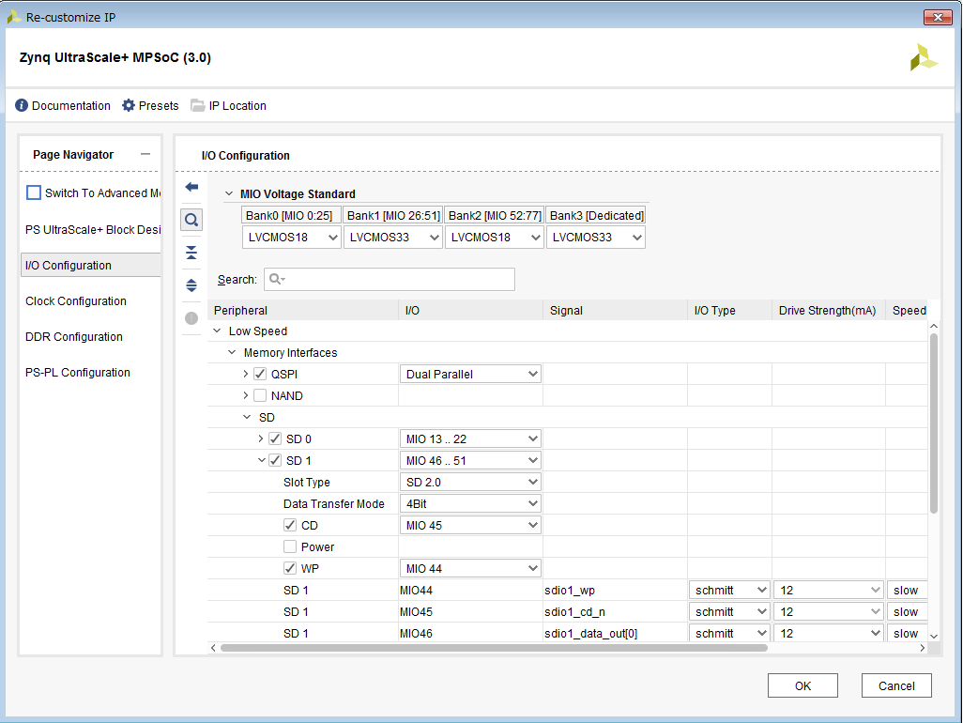Open Presets menu

(x=159, y=106)
